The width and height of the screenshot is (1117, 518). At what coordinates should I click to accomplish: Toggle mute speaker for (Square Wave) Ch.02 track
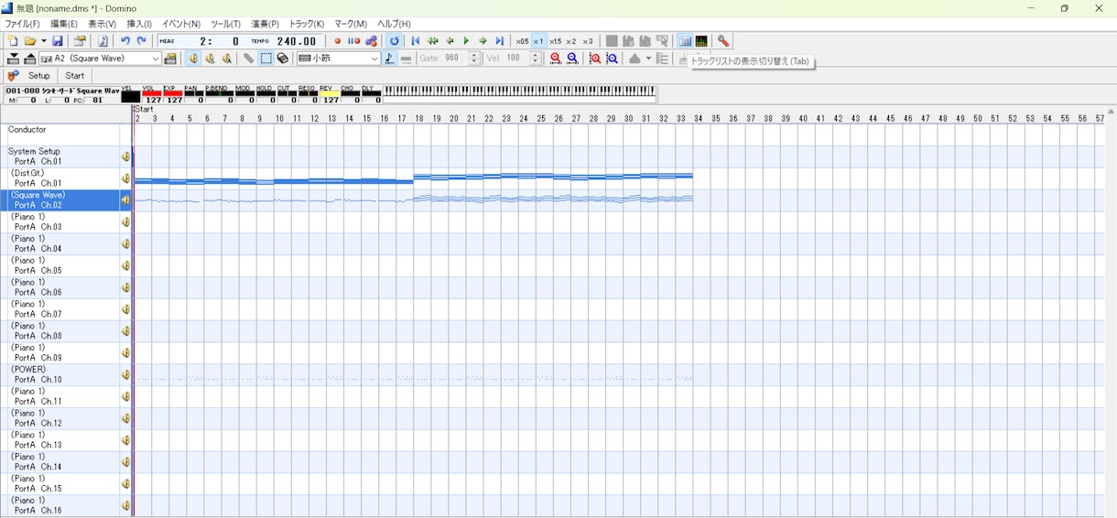[x=126, y=200]
